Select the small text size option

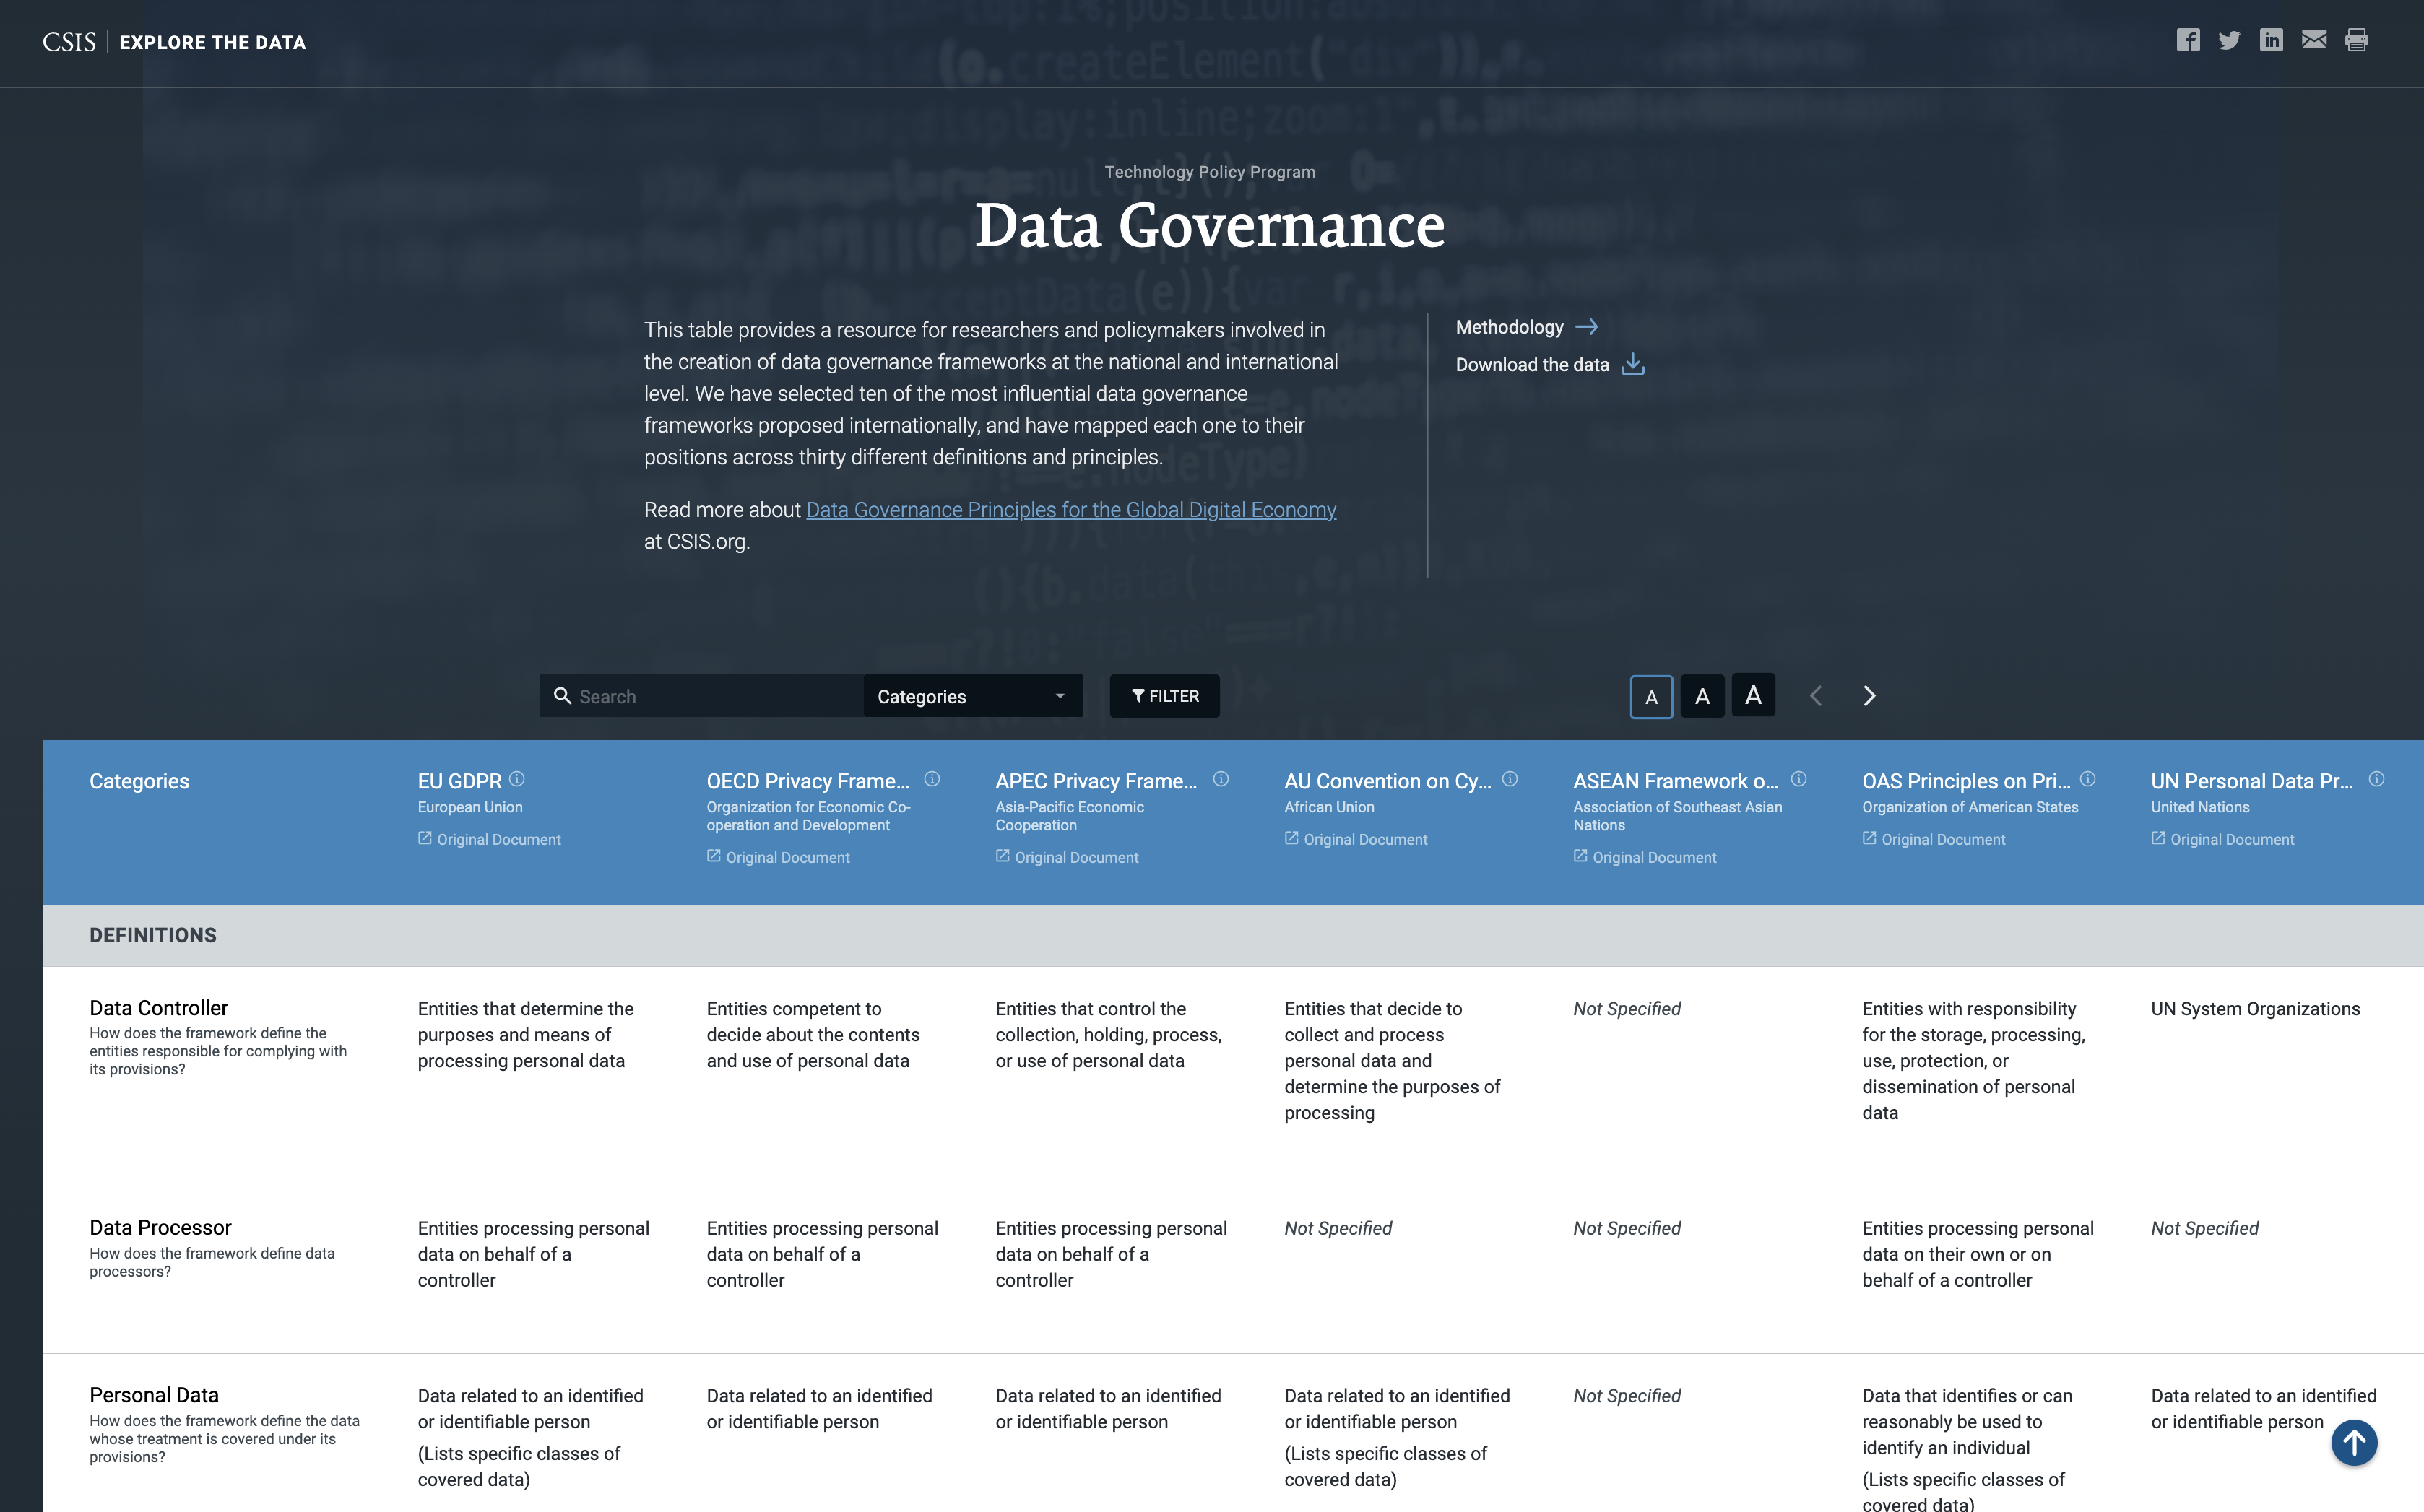[x=1651, y=696]
